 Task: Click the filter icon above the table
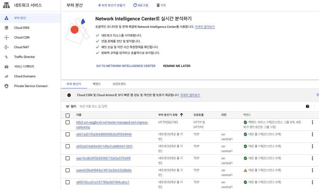pyautogui.click(x=68, y=106)
